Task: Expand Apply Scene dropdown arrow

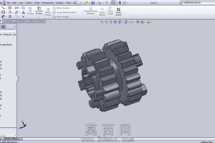Action: [145, 22]
